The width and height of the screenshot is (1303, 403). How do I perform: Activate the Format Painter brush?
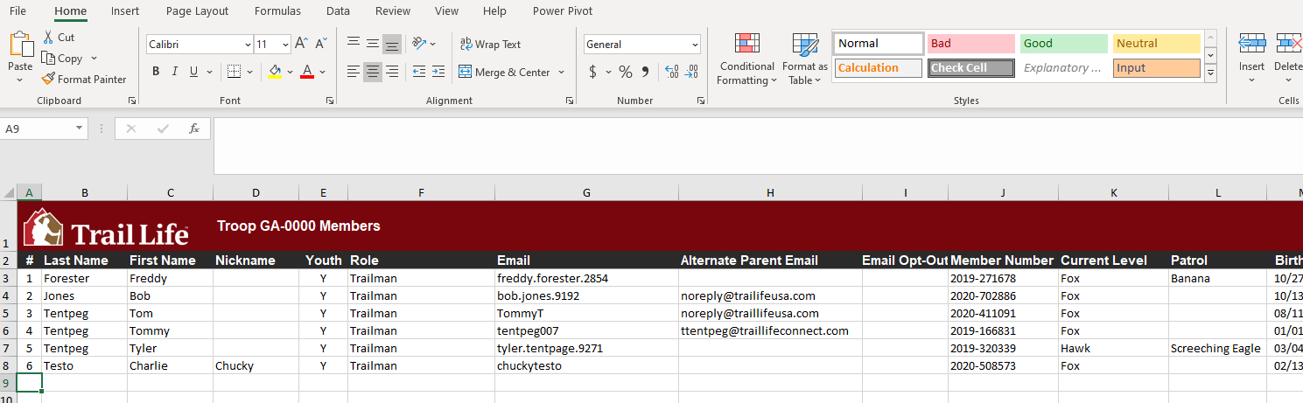pyautogui.click(x=84, y=80)
